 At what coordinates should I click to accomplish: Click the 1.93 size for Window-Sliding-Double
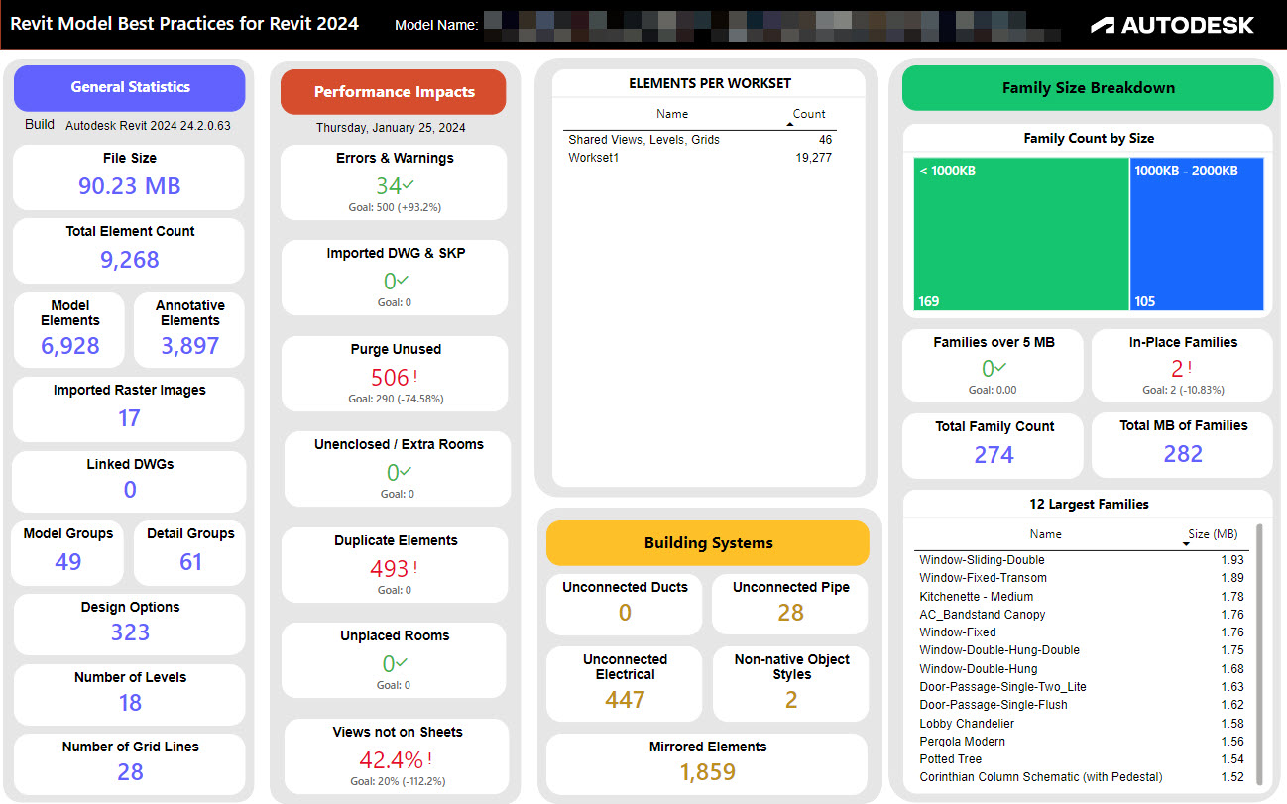click(x=1231, y=560)
